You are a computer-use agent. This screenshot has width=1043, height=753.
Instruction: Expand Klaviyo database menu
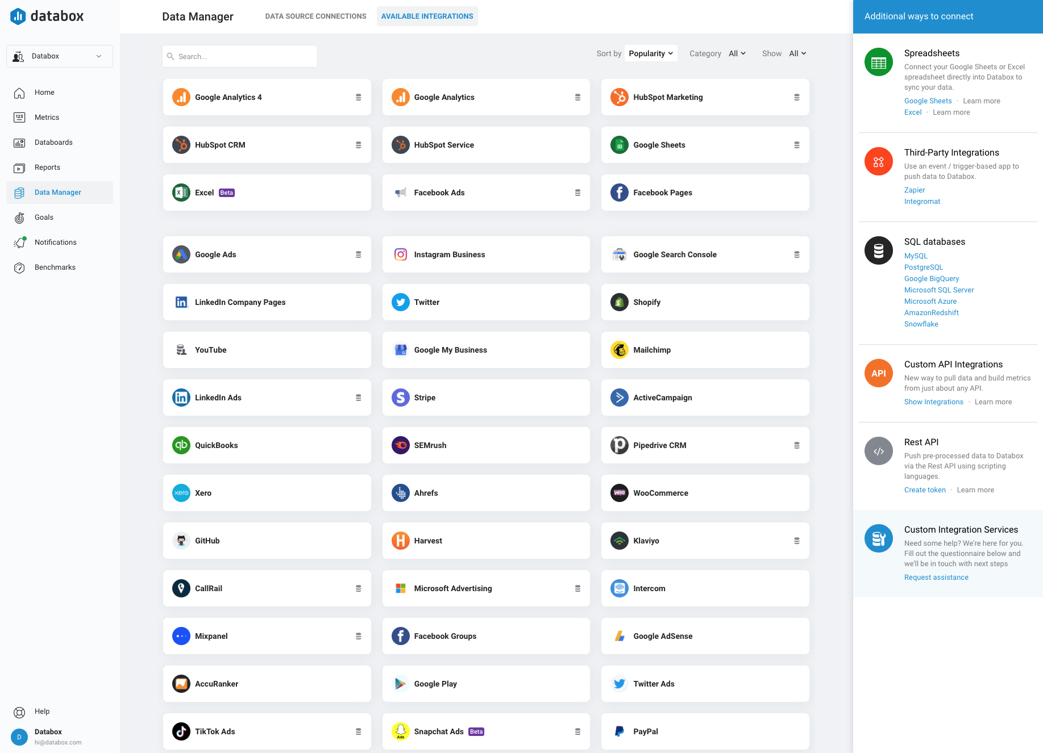[797, 541]
